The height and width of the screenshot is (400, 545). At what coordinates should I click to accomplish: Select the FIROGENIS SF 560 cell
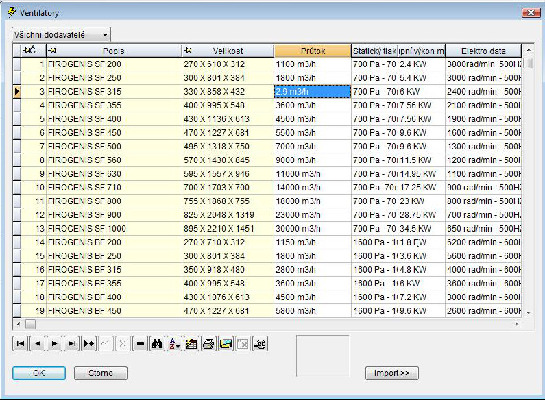pos(114,160)
